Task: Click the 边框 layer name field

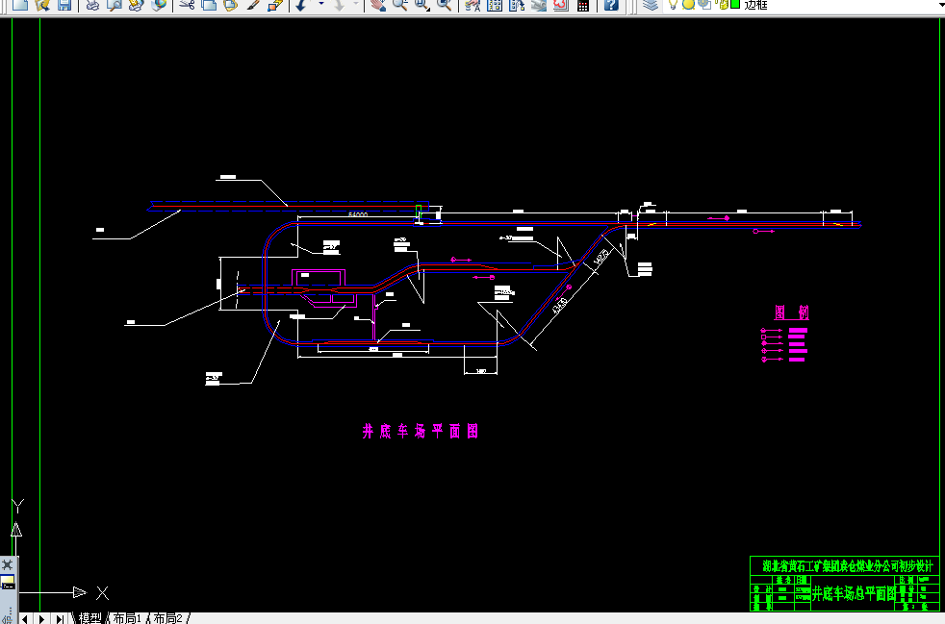Action: [x=755, y=5]
